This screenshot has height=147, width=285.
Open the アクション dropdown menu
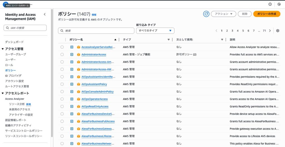click(x=223, y=14)
